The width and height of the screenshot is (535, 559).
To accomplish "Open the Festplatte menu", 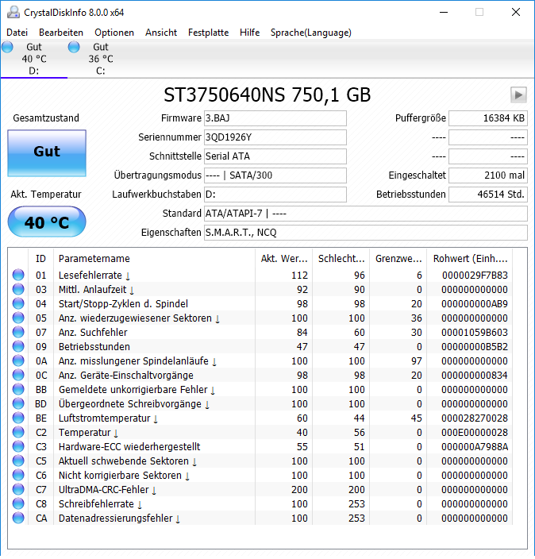I will tap(208, 33).
